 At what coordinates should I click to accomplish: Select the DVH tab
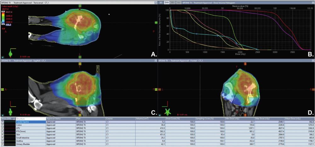click(167, 3)
